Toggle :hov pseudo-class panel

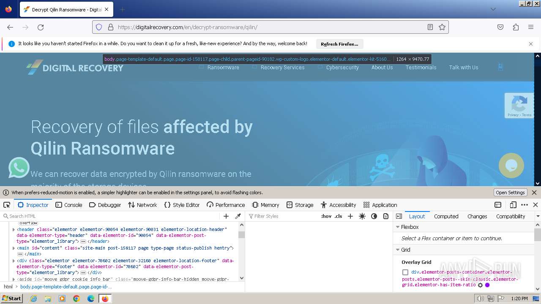326,216
